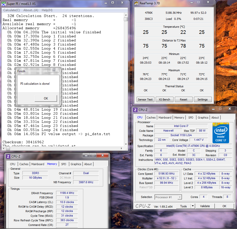Click the Intel Core i7 logo badge
237x229 pixels.
(x=221, y=133)
